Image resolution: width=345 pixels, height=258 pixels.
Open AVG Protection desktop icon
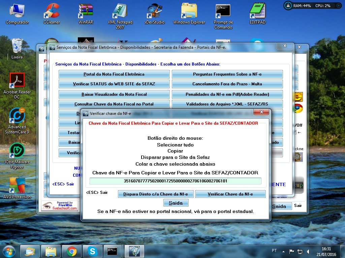(17, 185)
